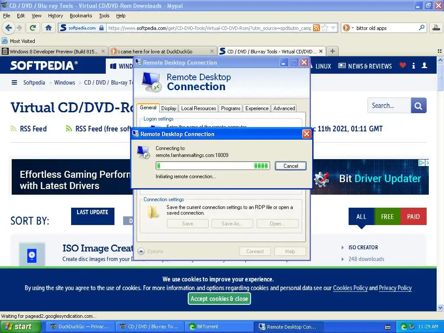This screenshot has height=333, width=444.
Task: Close the 'i came here for love' tab
Action: [212, 51]
